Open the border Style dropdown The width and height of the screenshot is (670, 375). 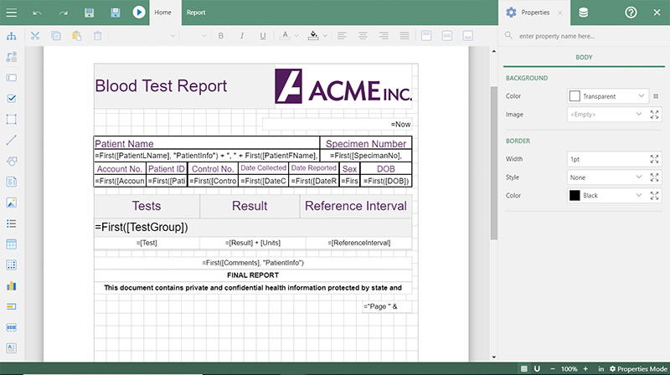tap(607, 177)
